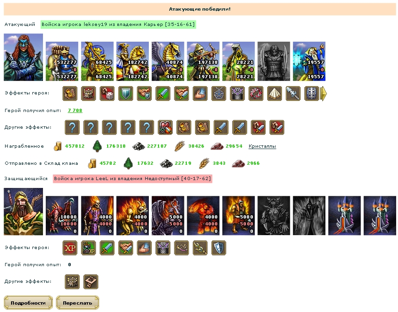Click the Подробности button
Image resolution: width=398 pixels, height=312 pixels.
(28, 303)
